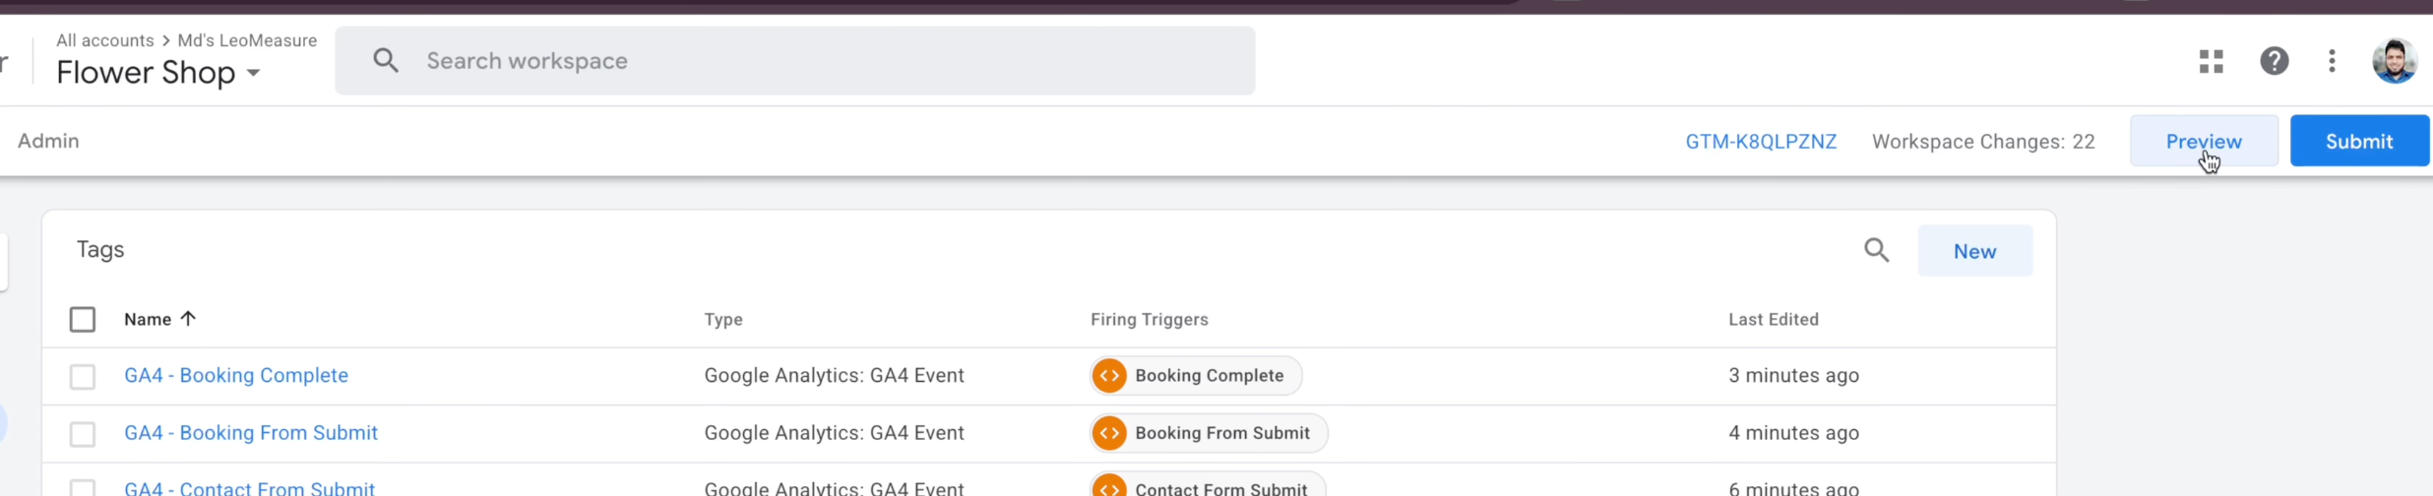
Task: Check the GA4 - Booking Complete checkbox
Action: click(x=83, y=376)
